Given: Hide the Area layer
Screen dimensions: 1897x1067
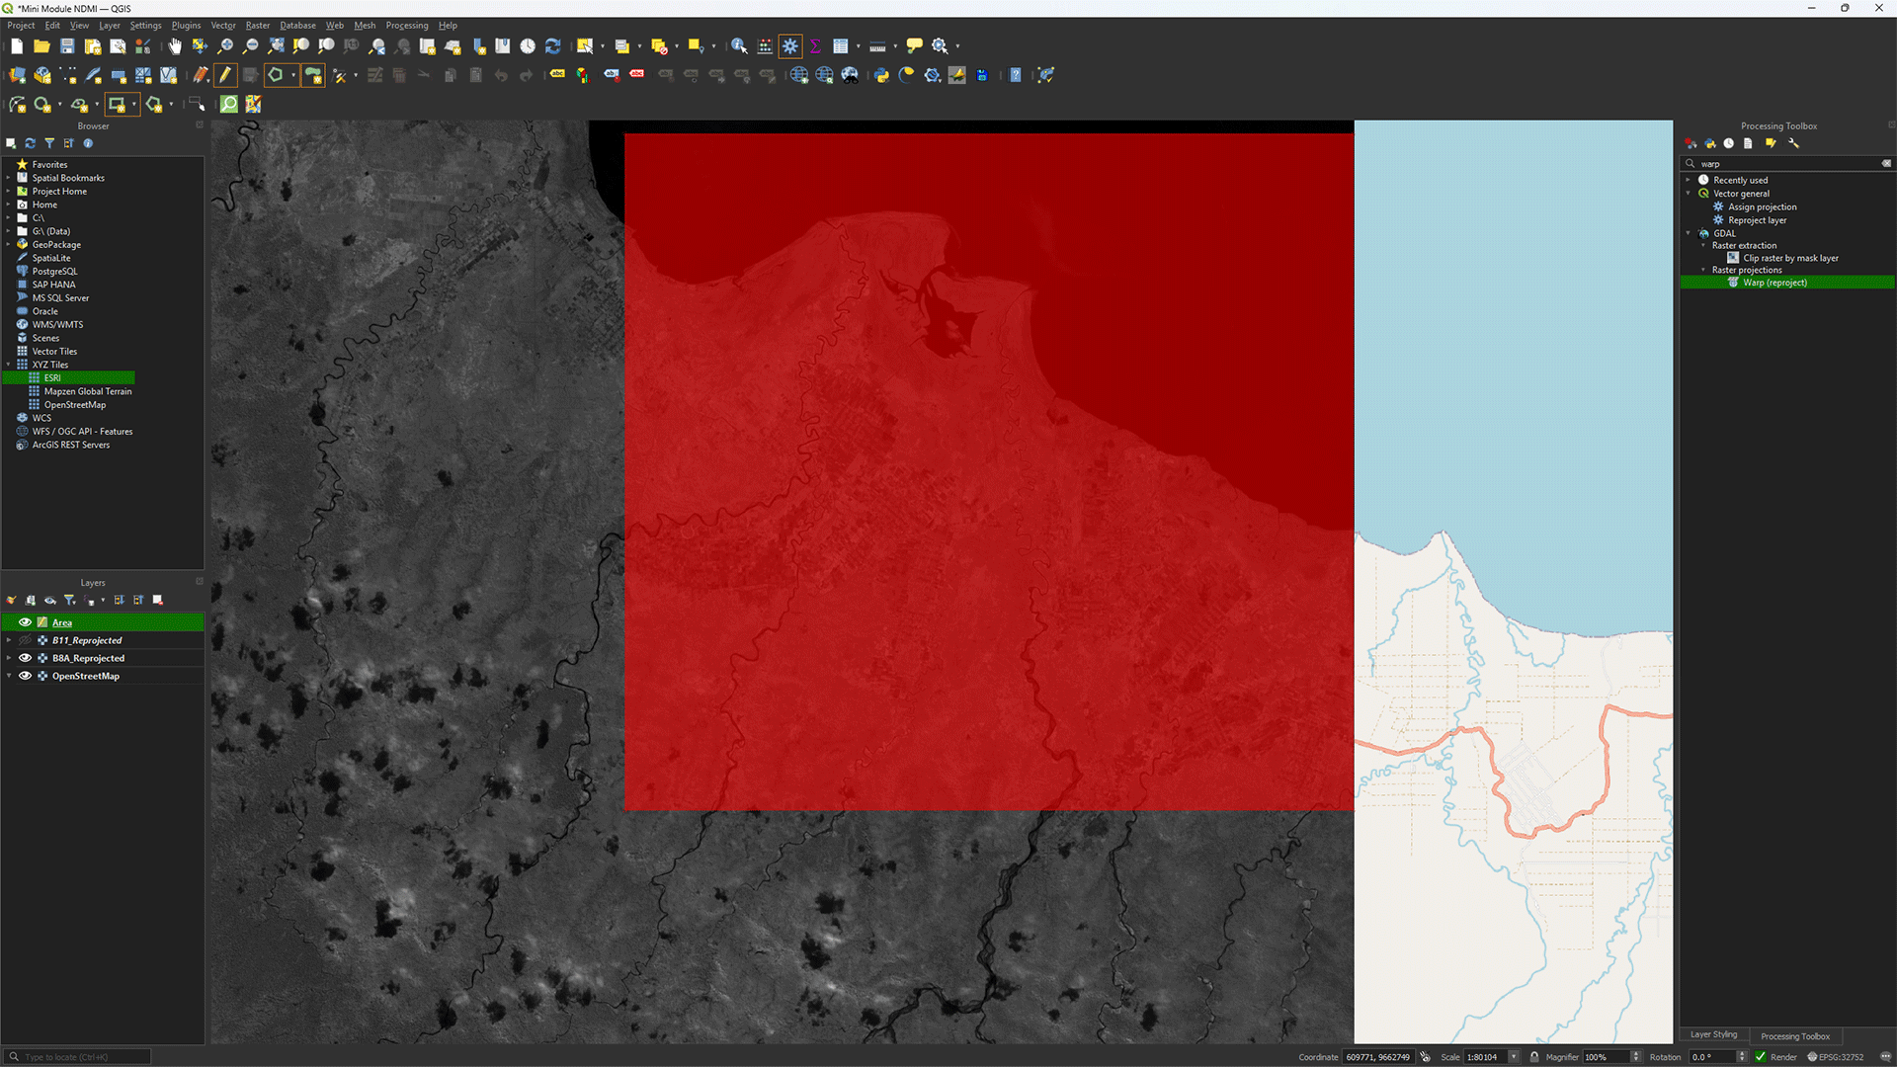Looking at the screenshot, I should click(26, 622).
